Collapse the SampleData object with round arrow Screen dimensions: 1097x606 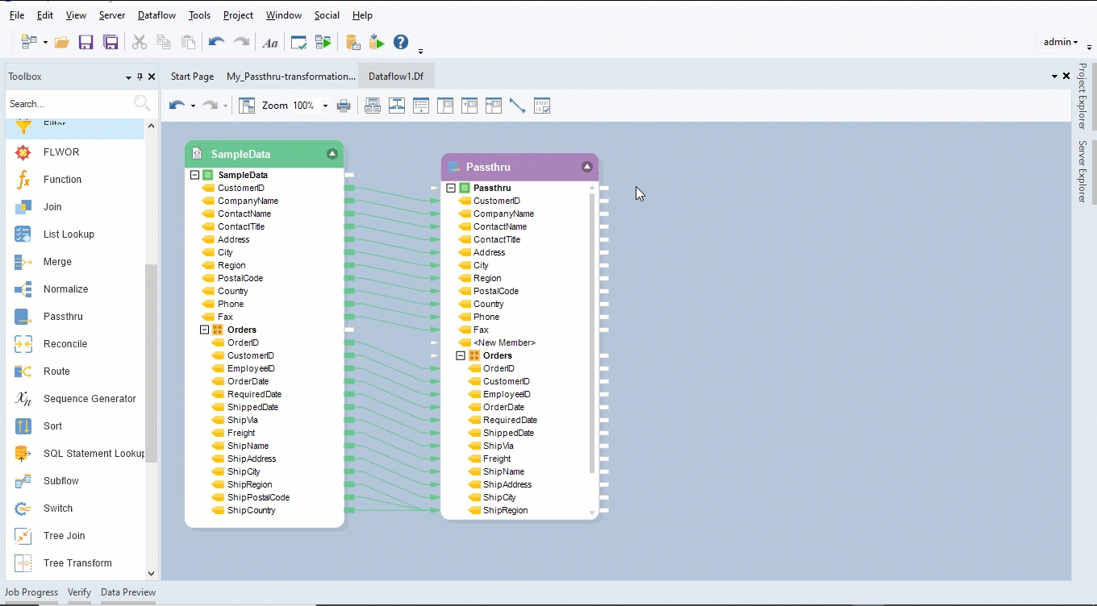pos(332,154)
